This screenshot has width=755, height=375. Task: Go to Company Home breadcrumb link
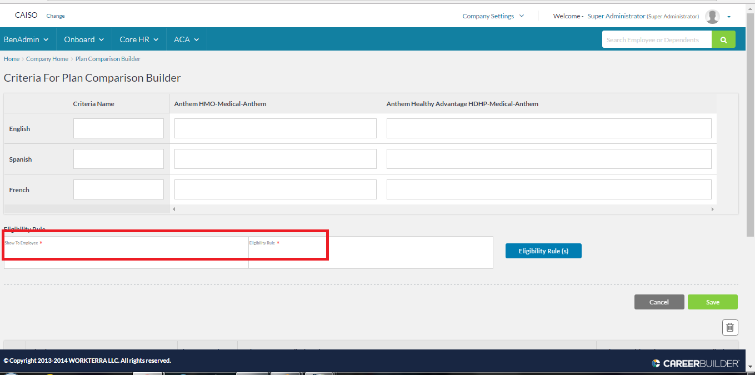pos(47,59)
